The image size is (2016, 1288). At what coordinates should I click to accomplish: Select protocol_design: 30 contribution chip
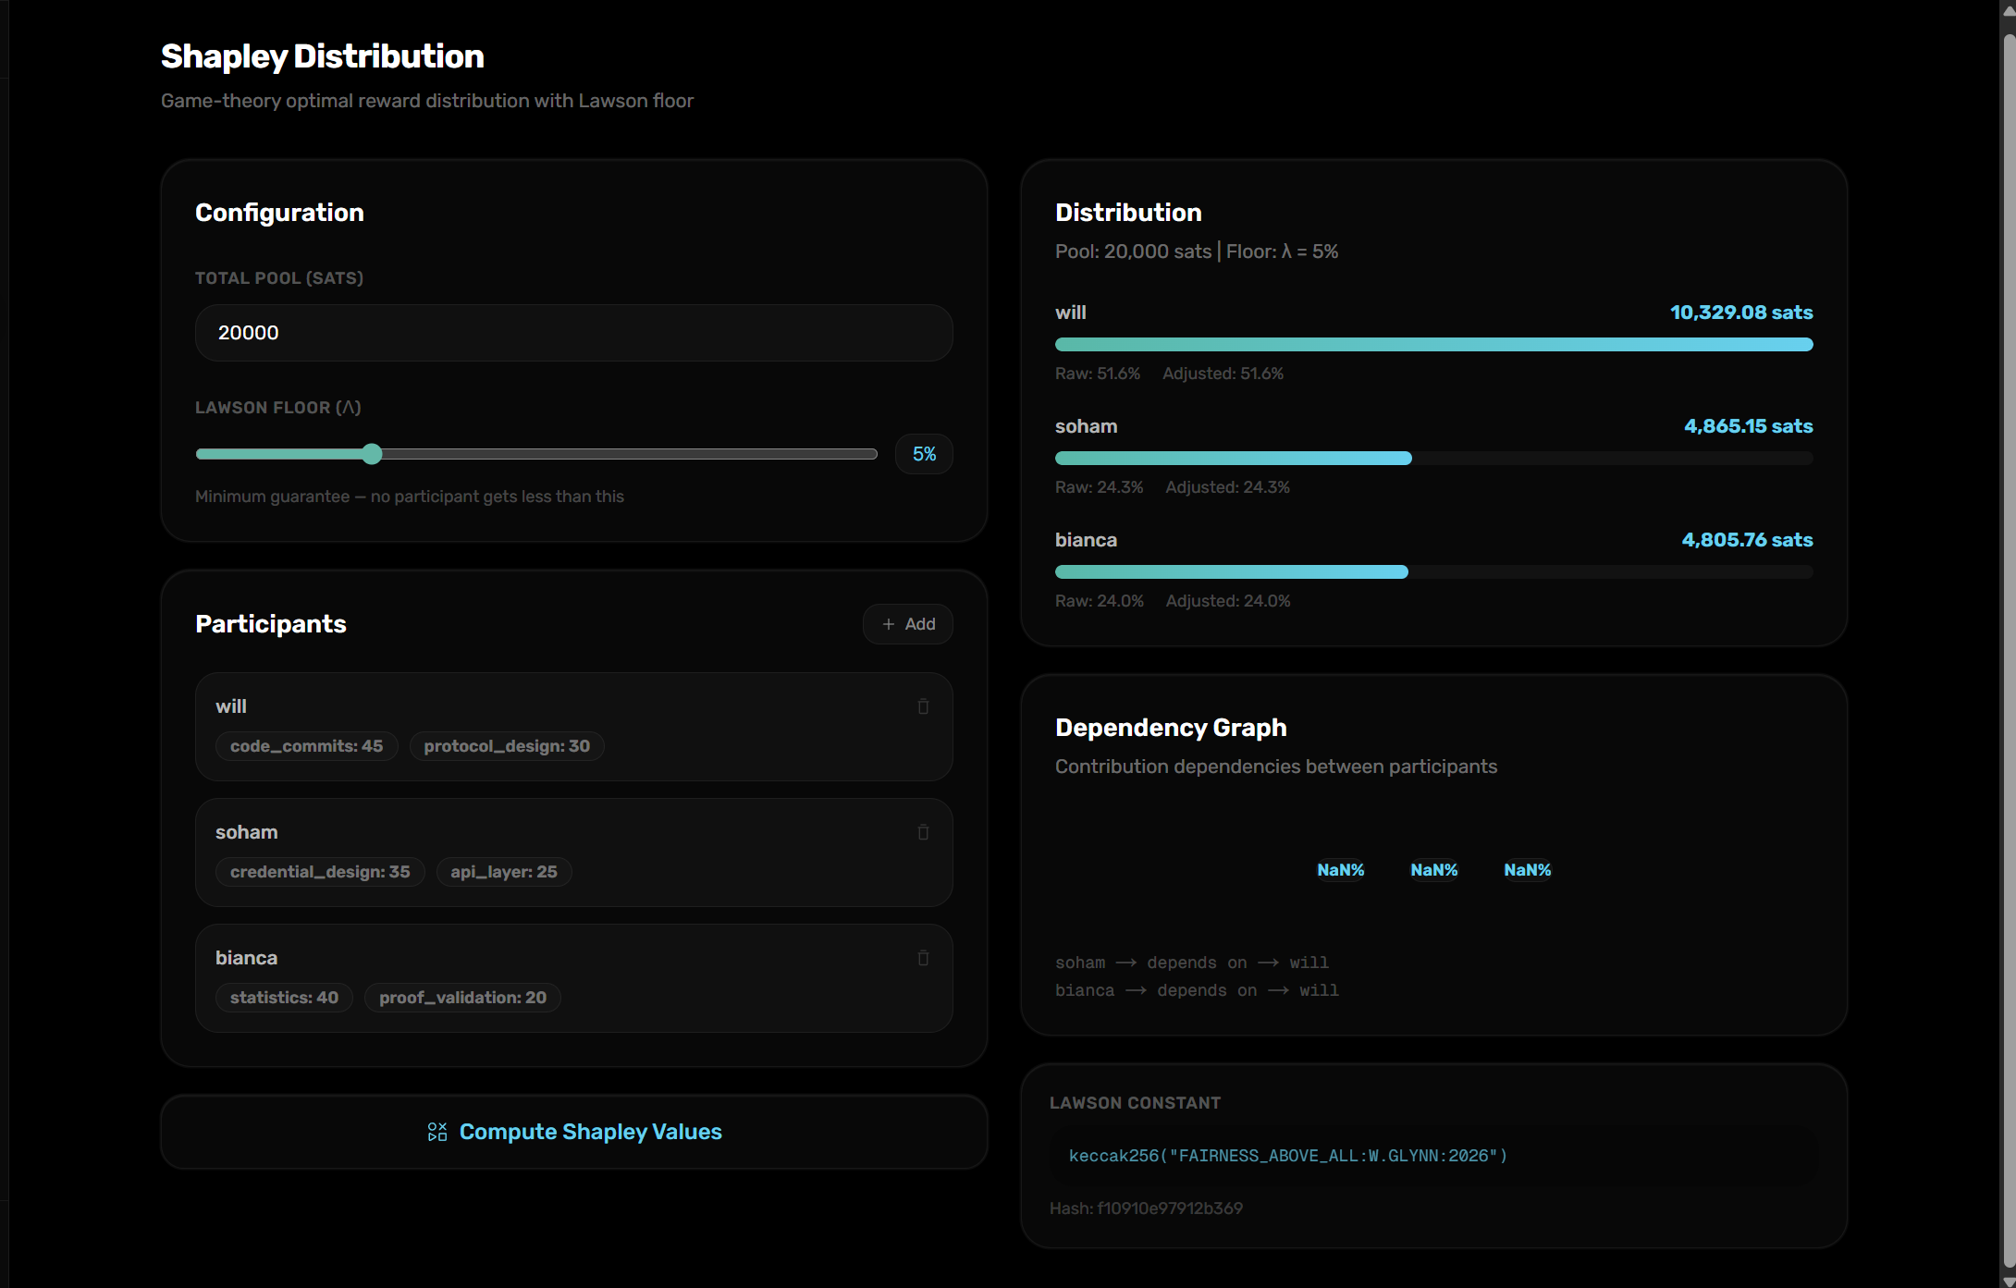(507, 746)
